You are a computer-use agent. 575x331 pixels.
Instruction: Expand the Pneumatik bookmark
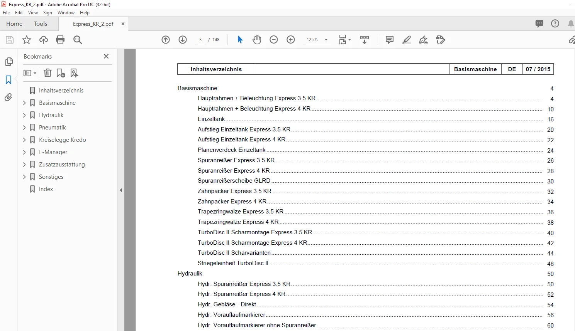pos(24,128)
